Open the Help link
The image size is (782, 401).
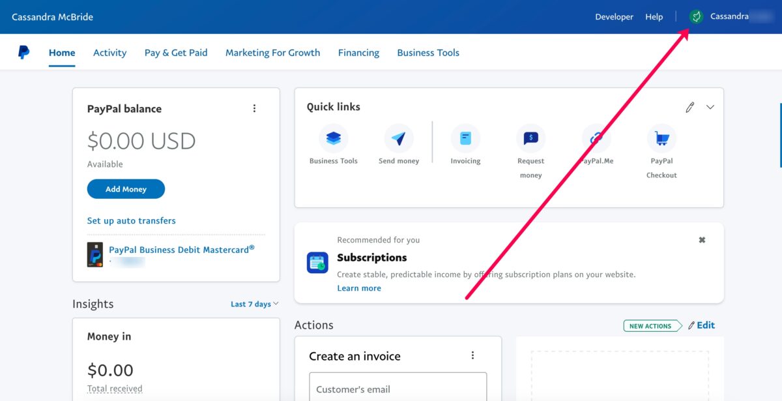654,17
